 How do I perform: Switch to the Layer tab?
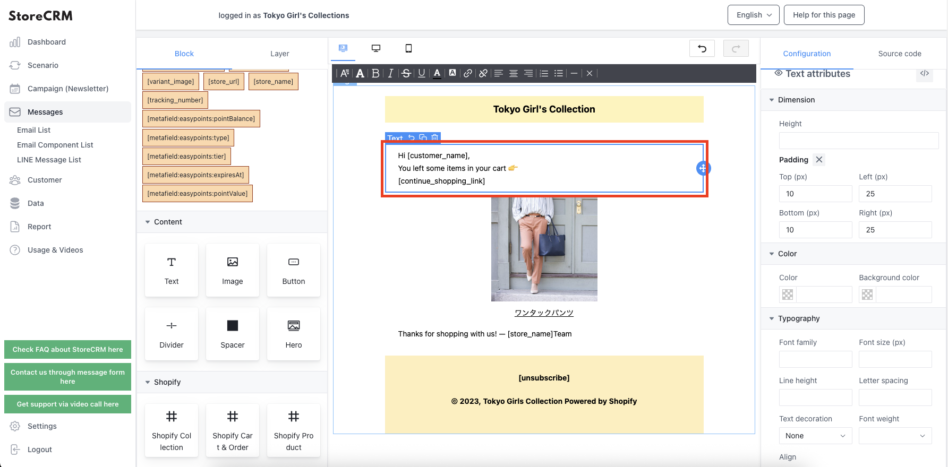pyautogui.click(x=280, y=54)
